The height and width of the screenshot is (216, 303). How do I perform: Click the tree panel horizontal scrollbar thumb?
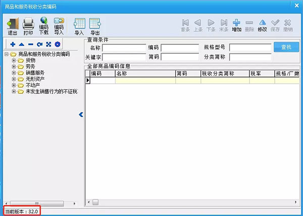[x=37, y=203]
